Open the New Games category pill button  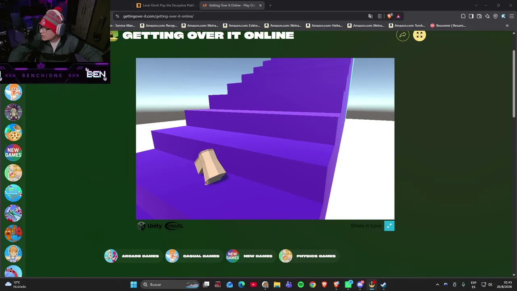coord(250,256)
